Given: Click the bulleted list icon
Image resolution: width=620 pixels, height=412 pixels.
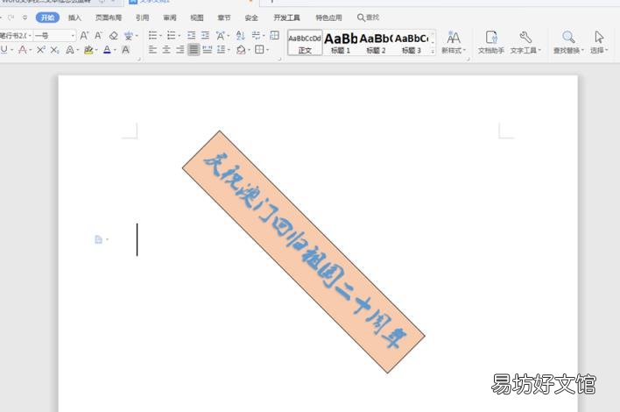Looking at the screenshot, I should [152, 36].
